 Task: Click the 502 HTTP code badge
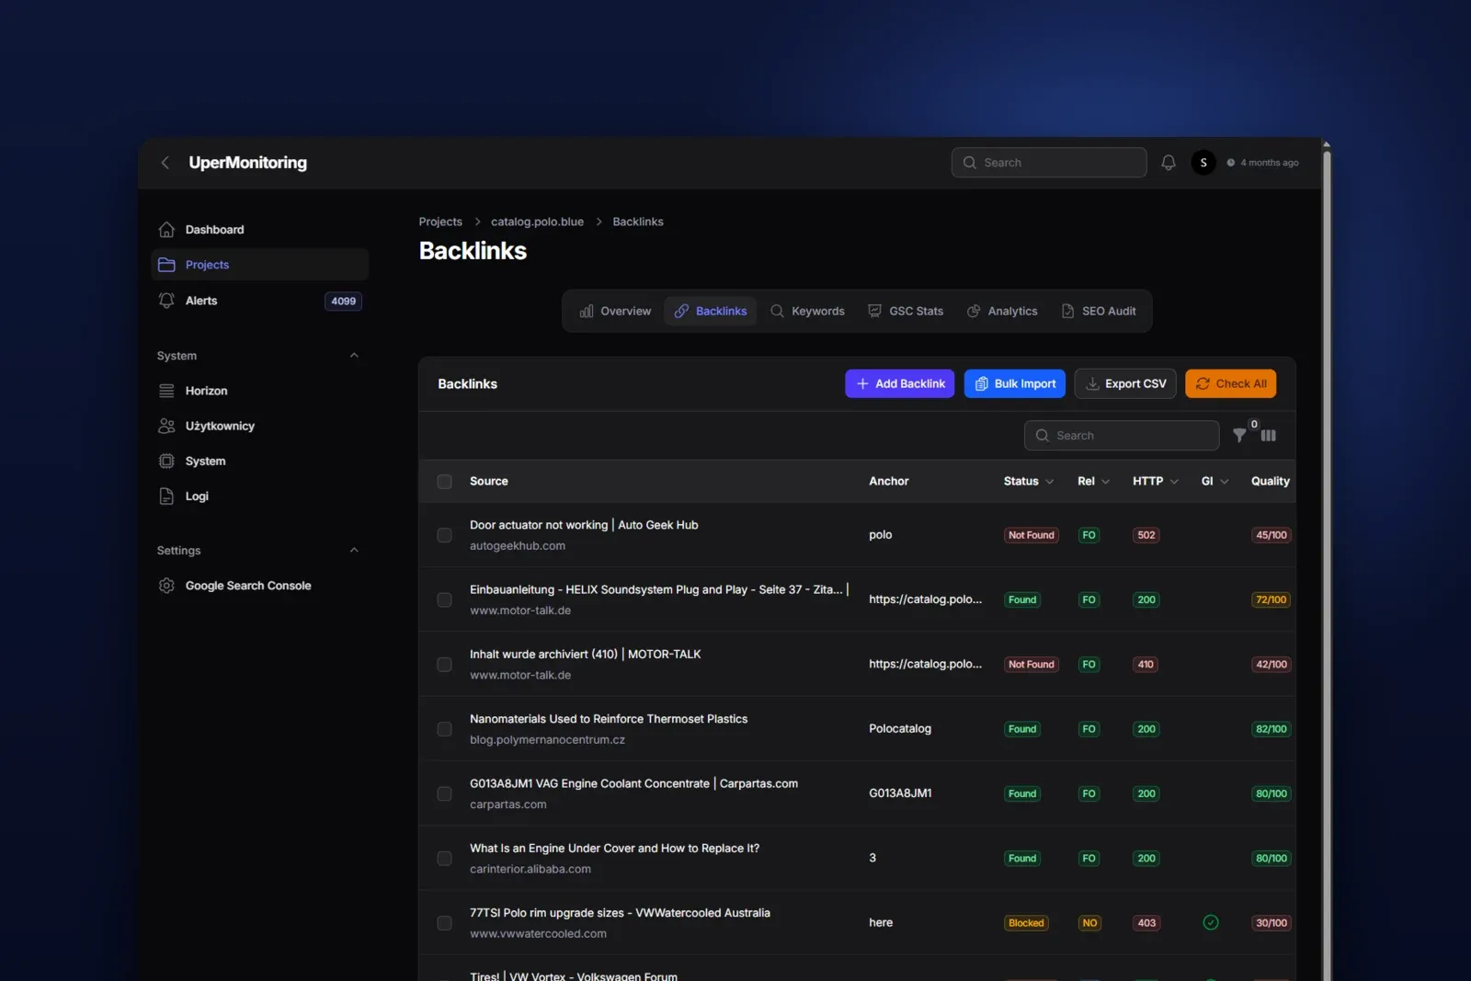1146,535
